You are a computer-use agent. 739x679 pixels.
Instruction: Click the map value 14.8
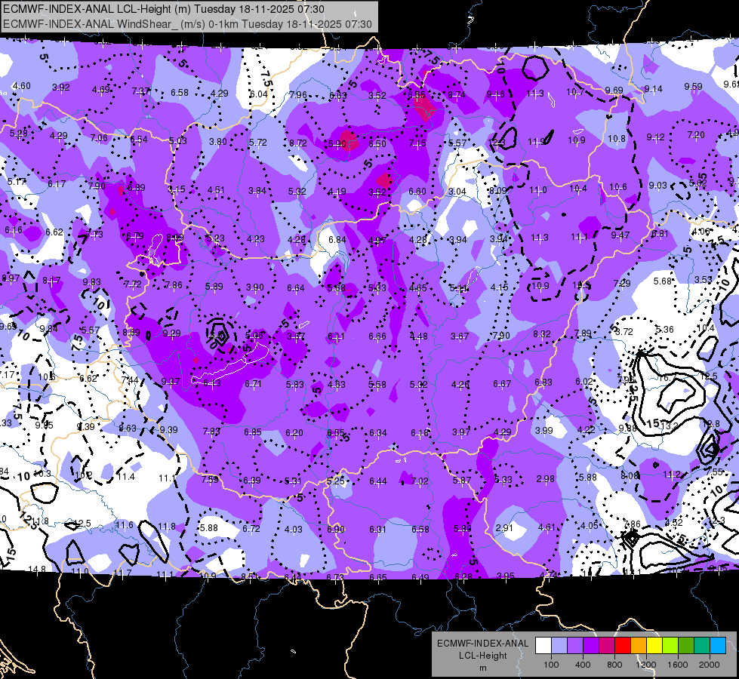37,569
